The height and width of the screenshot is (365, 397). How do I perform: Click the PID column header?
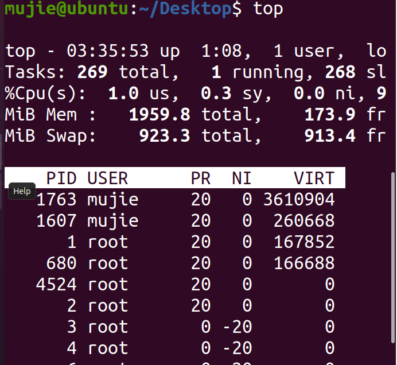[61, 178]
